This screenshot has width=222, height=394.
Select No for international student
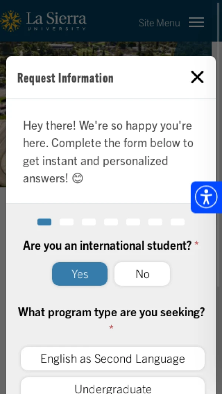142,274
